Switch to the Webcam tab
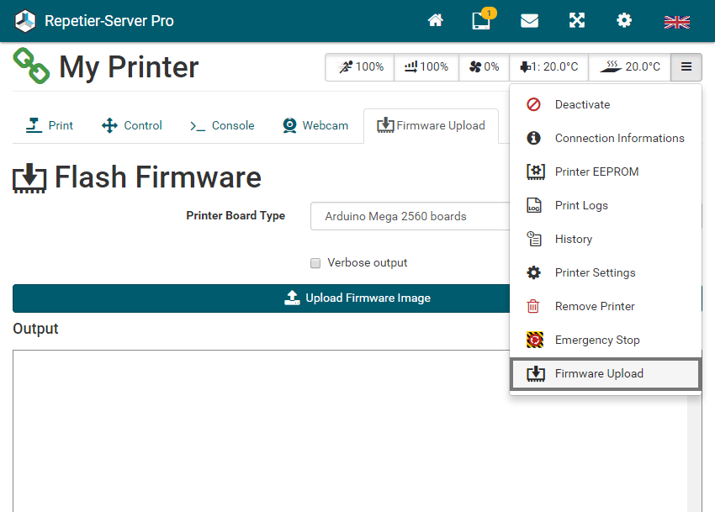Viewport: 715px width, 512px height. (x=315, y=125)
